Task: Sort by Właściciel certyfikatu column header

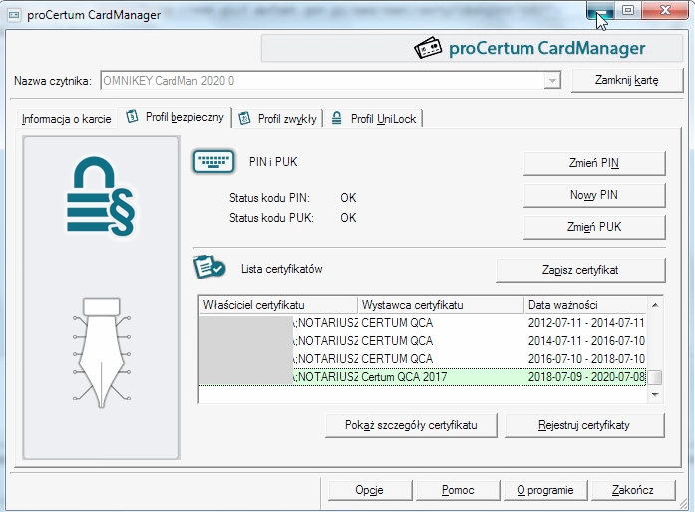Action: (x=278, y=305)
